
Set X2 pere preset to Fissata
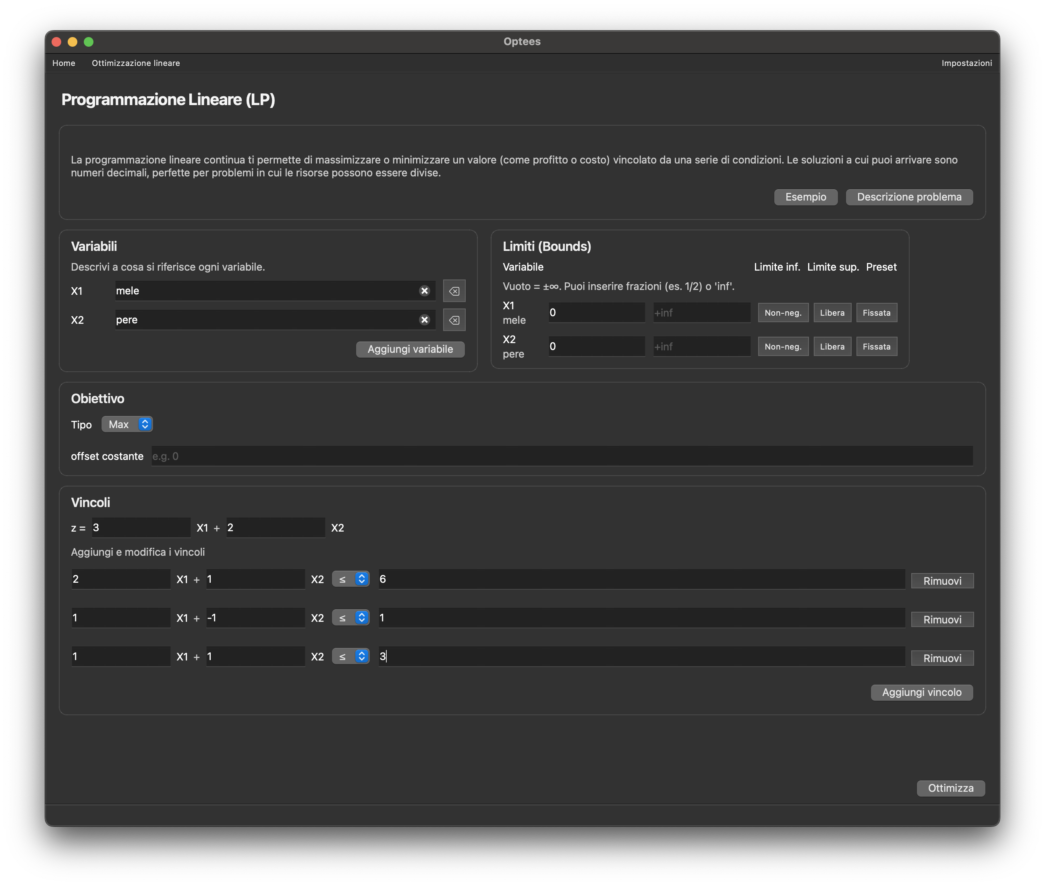click(876, 347)
